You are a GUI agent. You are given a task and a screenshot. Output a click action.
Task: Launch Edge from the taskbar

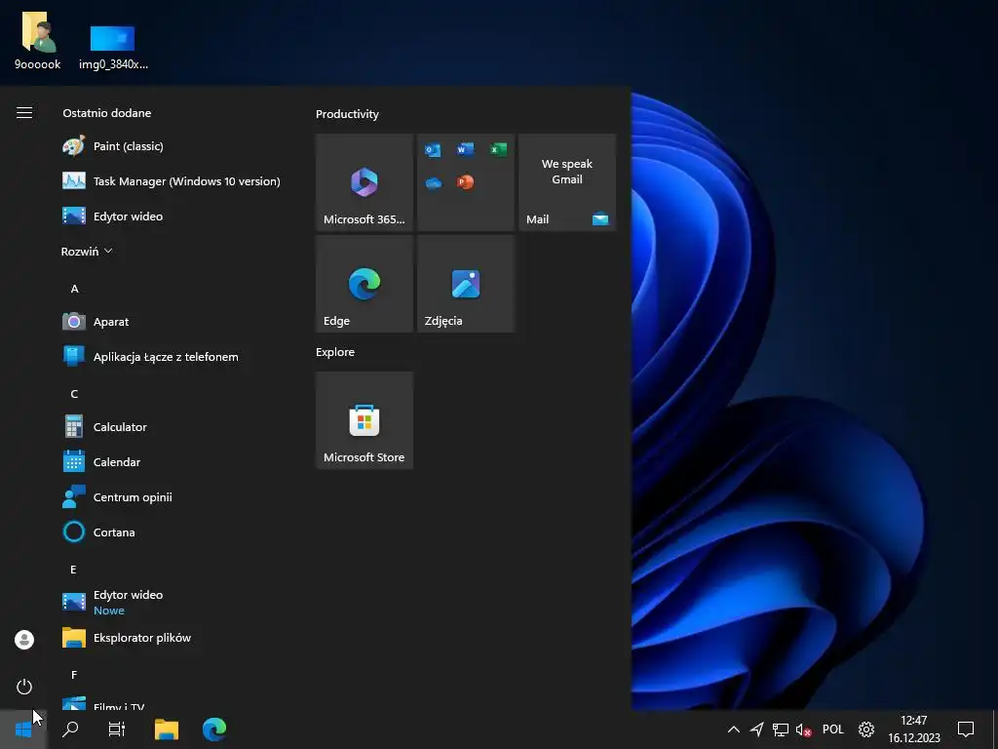coord(214,729)
